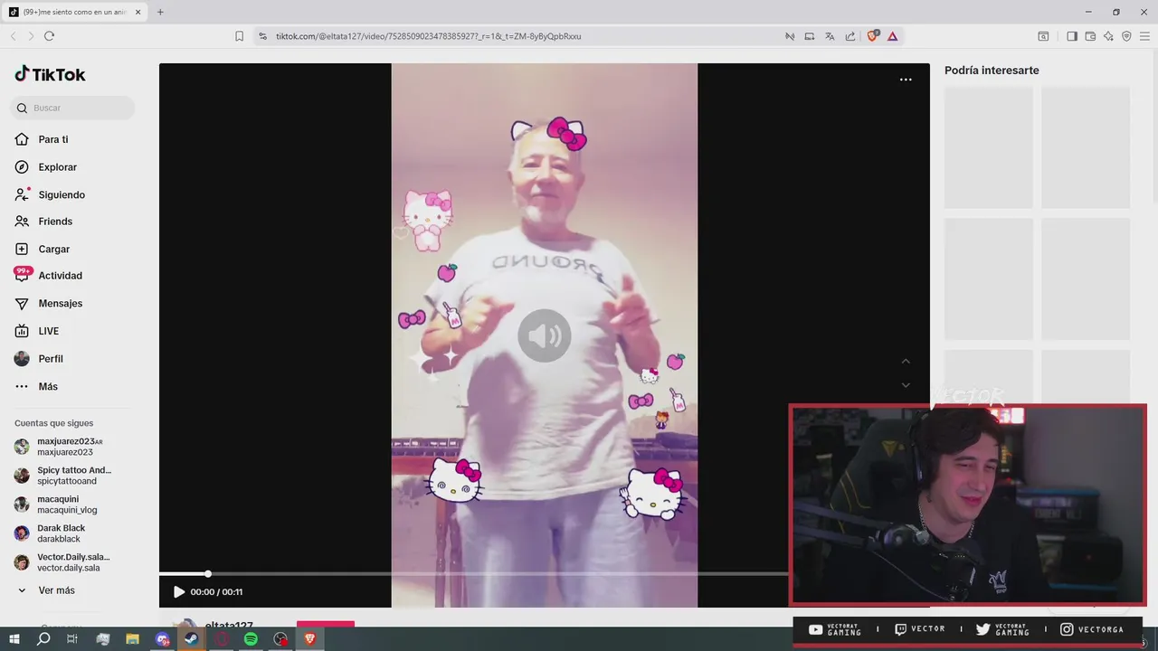Screen dimensions: 1158x651
Task: Open the browser hamburger menu
Action: point(1144,36)
